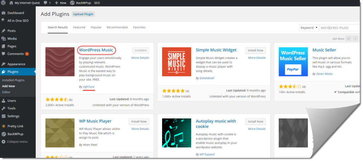Screen dimensions: 363x161
Task: Switch to the Favorites tab
Action: [139, 27]
